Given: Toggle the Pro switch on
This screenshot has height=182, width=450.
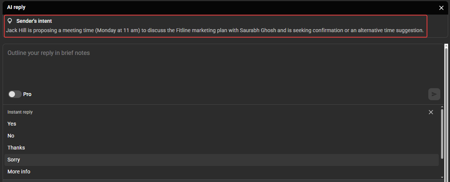Looking at the screenshot, I should pos(15,94).
